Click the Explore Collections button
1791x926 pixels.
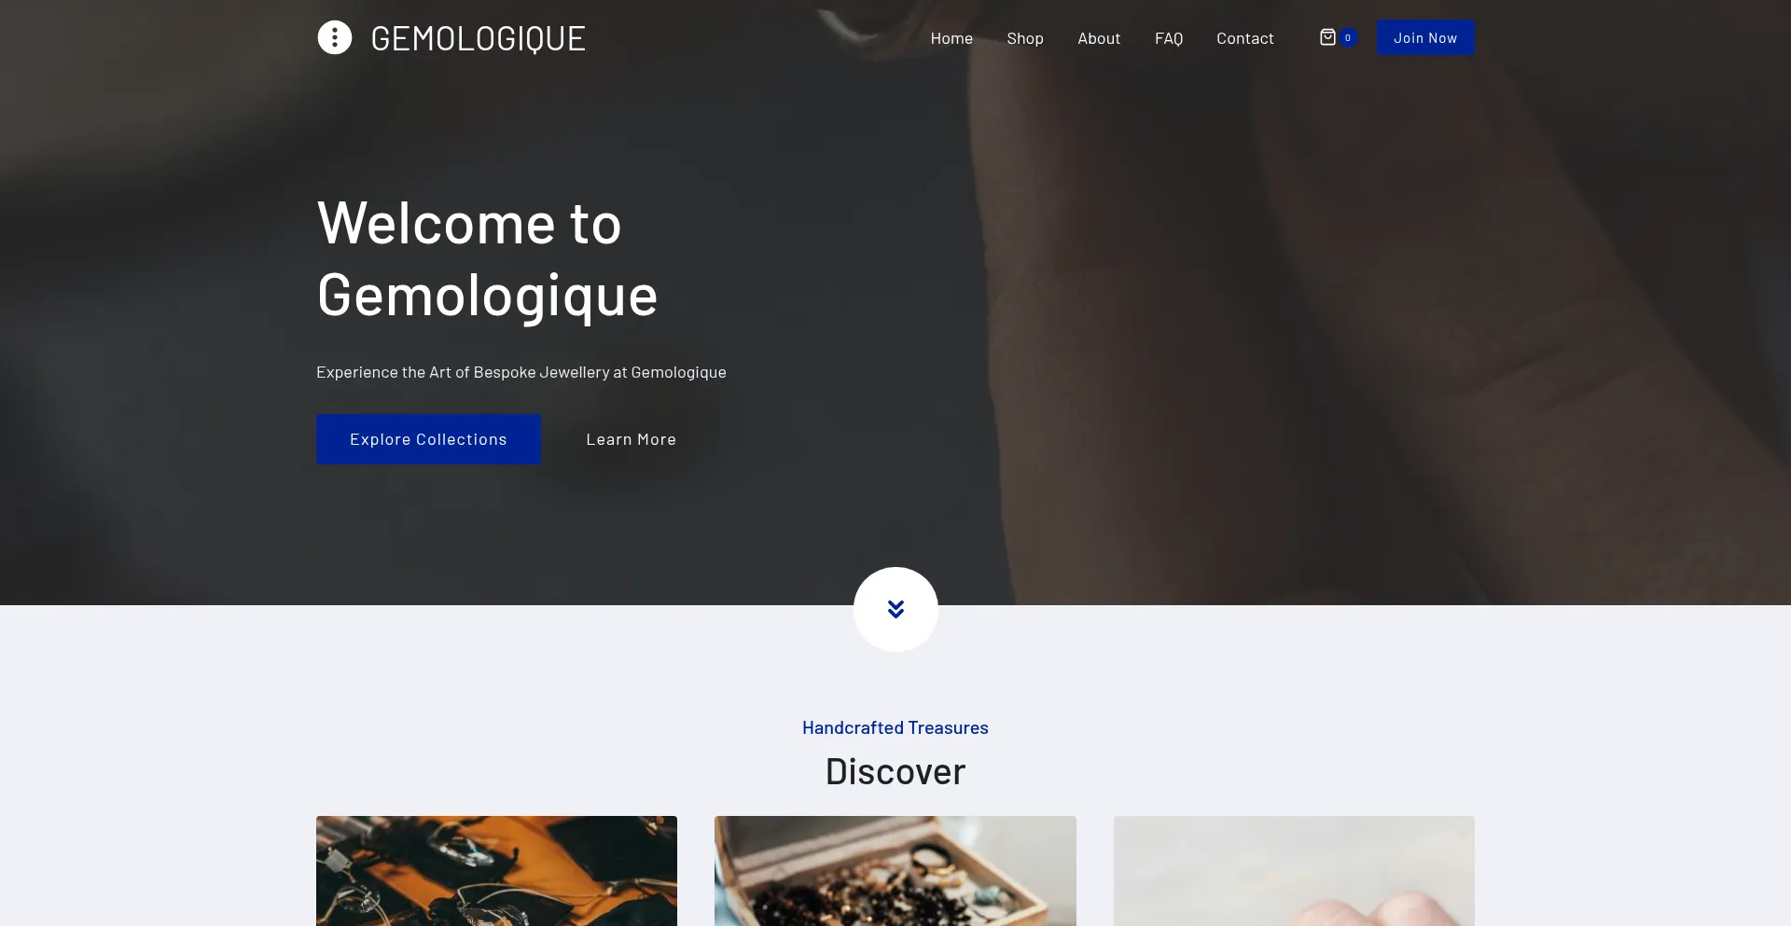click(428, 439)
